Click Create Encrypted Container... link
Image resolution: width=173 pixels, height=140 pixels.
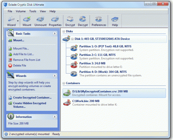[32, 98]
